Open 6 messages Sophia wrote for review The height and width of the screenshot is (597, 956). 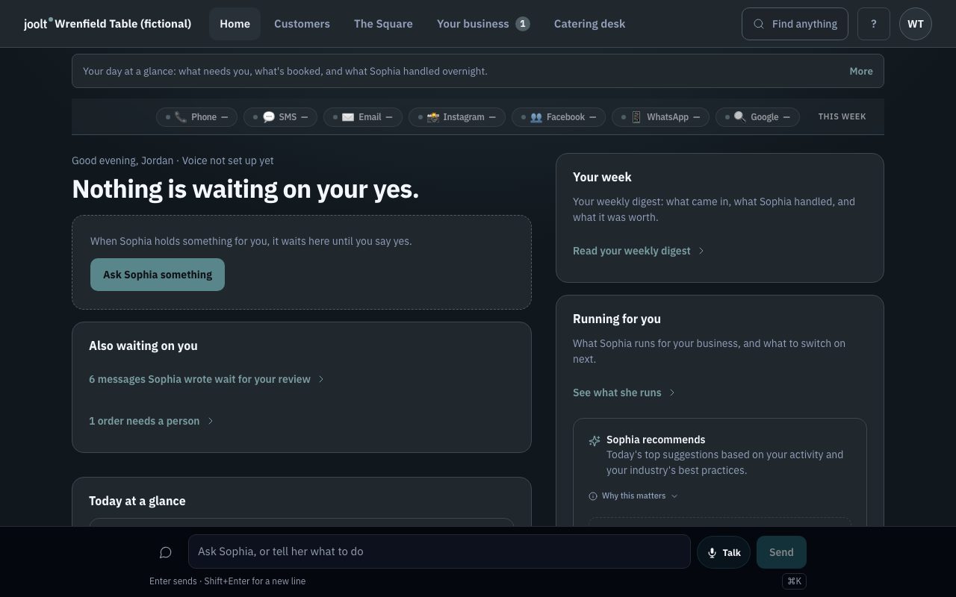tap(207, 379)
